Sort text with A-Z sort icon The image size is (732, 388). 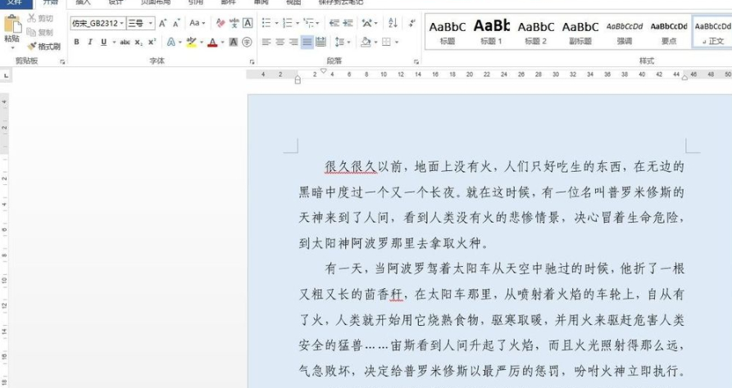pyautogui.click(x=393, y=23)
